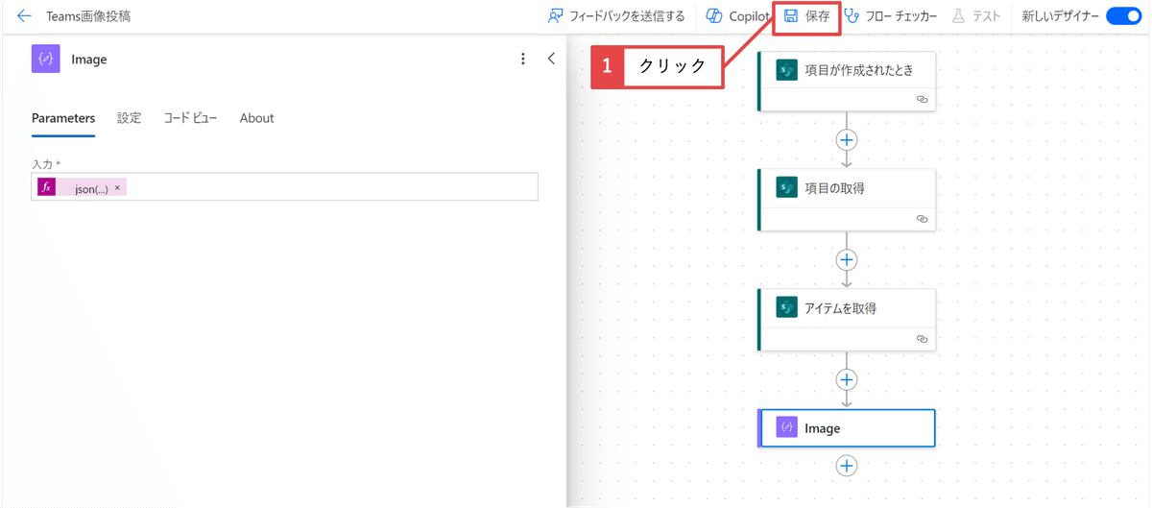Collapse the Image panel with chevron
Viewport: 1152px width, 508px height.
click(x=551, y=59)
